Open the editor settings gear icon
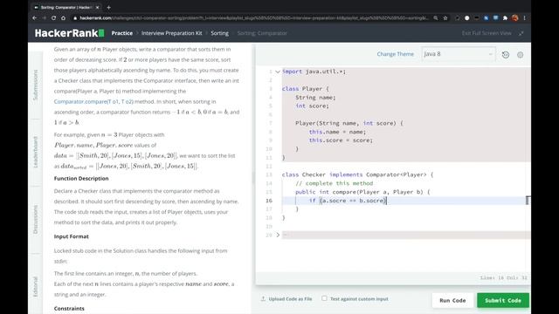Screen dimensions: 559x314 point(521,55)
